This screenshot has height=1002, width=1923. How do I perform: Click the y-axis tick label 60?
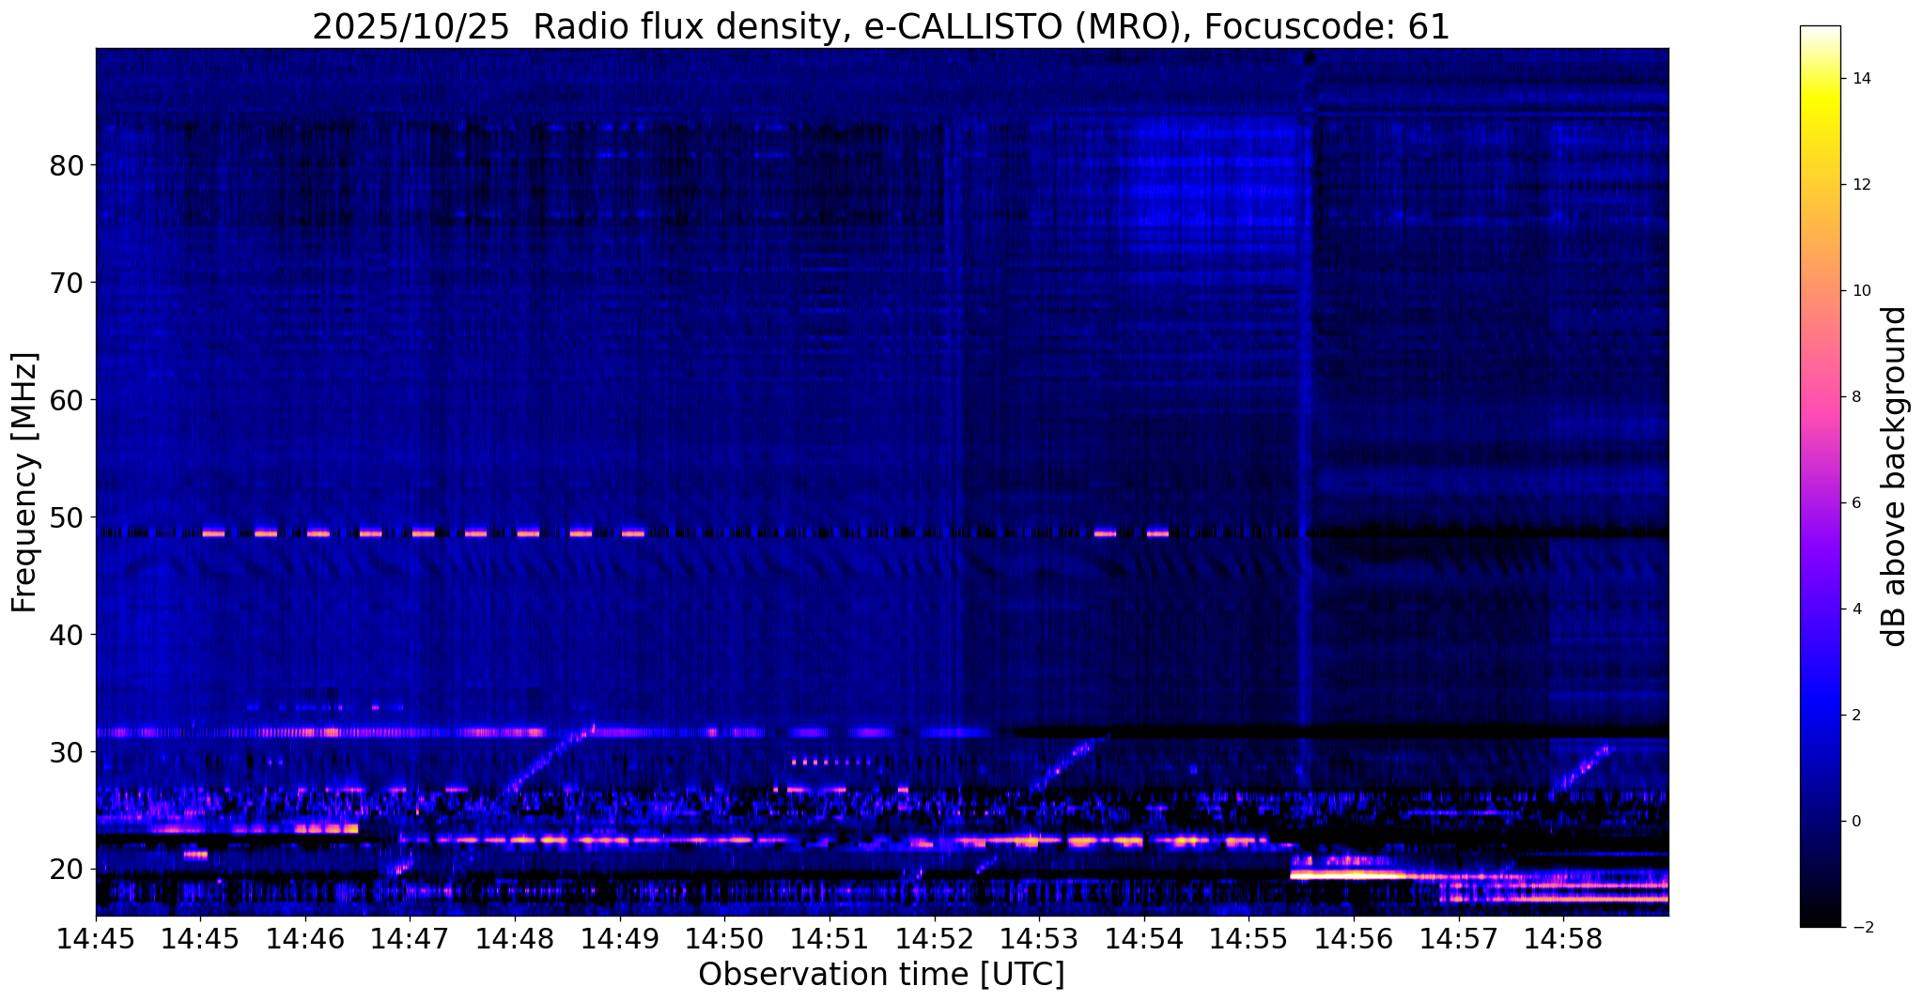(67, 400)
